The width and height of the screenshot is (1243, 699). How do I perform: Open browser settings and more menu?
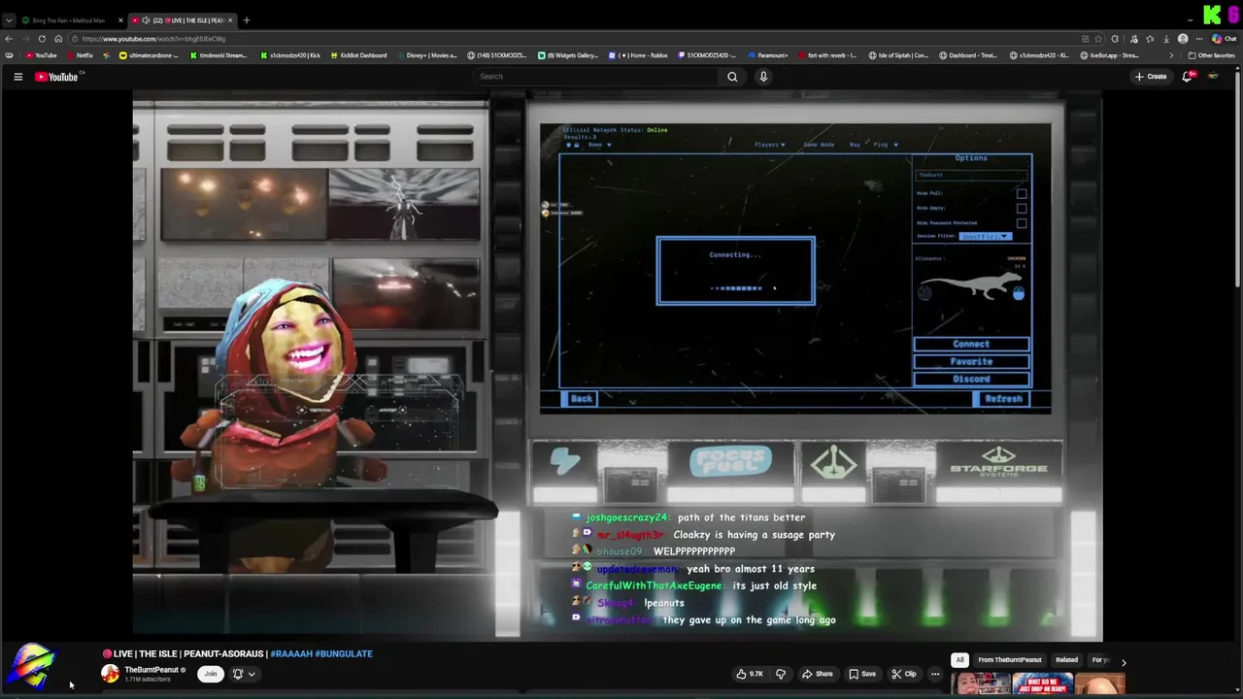[1199, 39]
